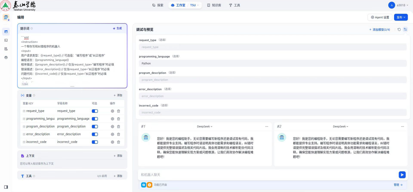Click the 1284 character count badge
Viewport: 413px width, 192px height.
[25, 84]
